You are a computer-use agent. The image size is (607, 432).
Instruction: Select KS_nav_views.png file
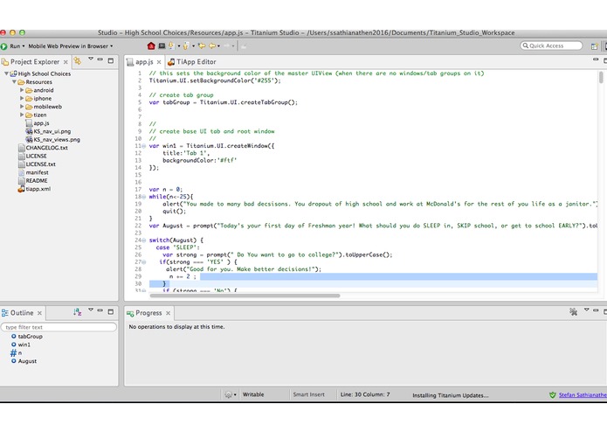(x=52, y=139)
